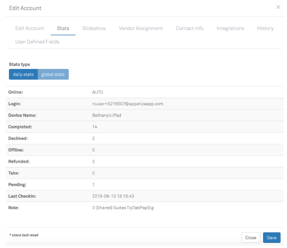
Task: Click the device name Bethany's iPad
Action: coord(106,115)
